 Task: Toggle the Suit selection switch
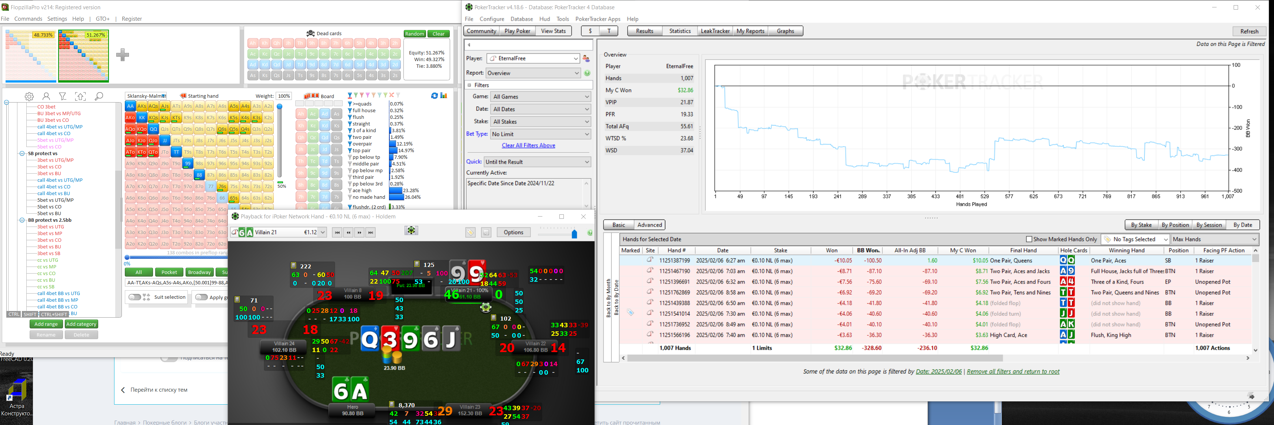(x=134, y=297)
